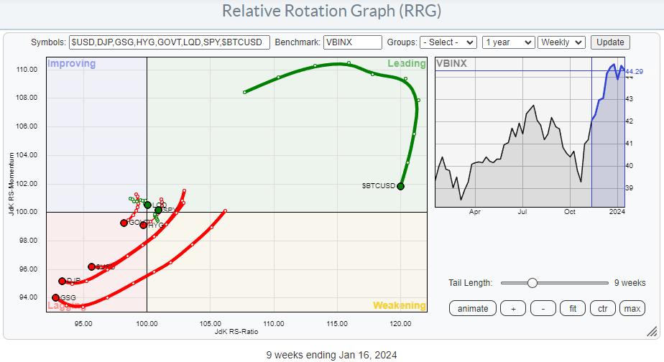664x362 pixels.
Task: Select the $USD data point marker
Action: coord(91,266)
